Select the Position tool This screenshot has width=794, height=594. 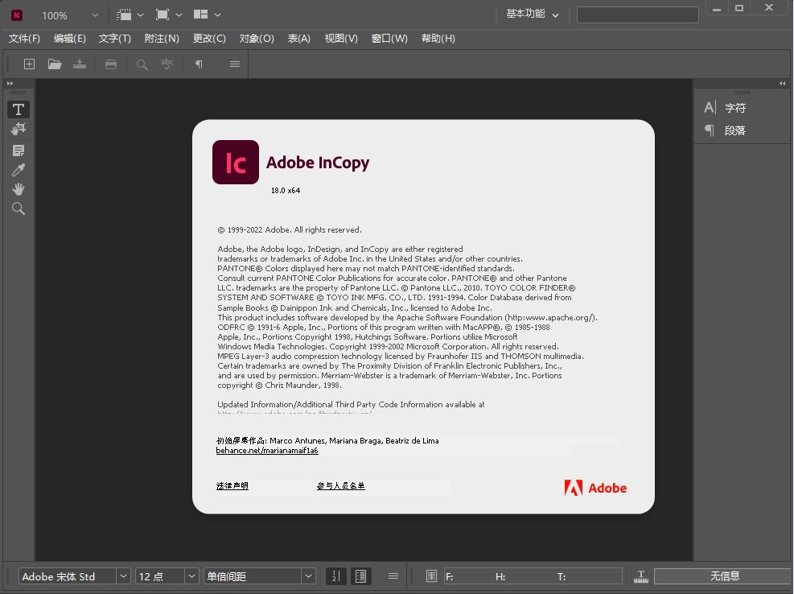18,128
